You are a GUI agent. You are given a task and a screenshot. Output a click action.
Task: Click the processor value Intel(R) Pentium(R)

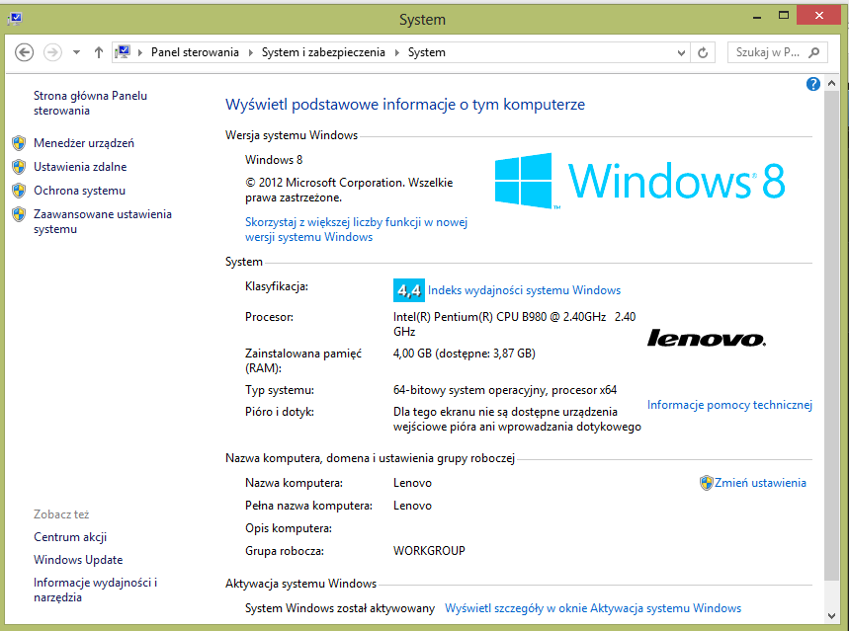point(514,324)
